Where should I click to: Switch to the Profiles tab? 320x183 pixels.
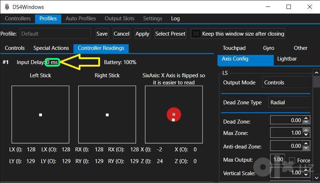[48, 19]
